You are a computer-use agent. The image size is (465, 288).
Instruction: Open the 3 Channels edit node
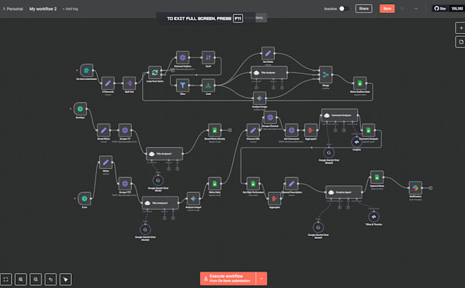coord(108,83)
